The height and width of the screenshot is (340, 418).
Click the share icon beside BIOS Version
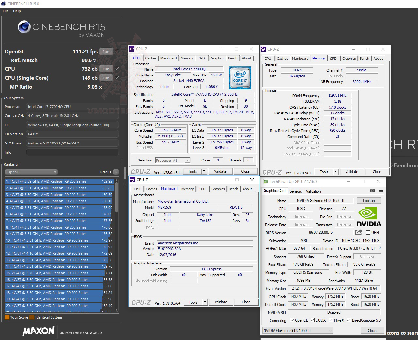click(x=359, y=232)
